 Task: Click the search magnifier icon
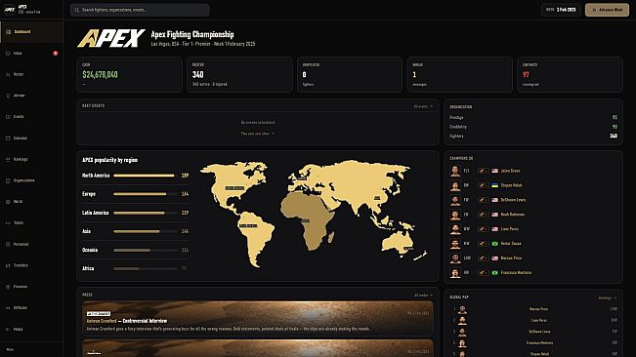[76, 10]
